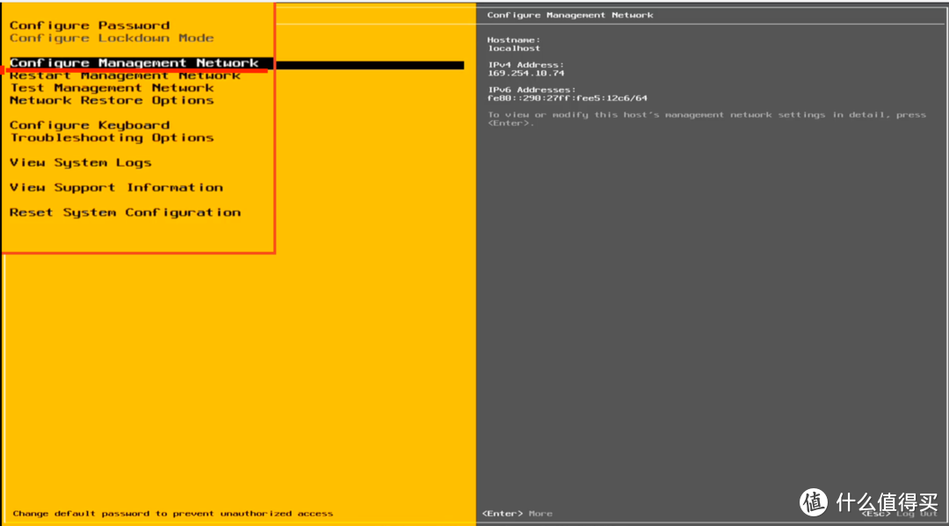Click the Enter More hint
The image size is (949, 526).
tap(518, 514)
